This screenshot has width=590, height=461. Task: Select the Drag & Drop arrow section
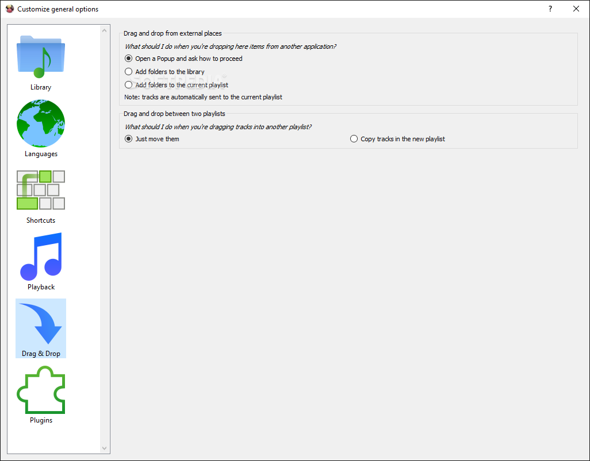(x=41, y=328)
